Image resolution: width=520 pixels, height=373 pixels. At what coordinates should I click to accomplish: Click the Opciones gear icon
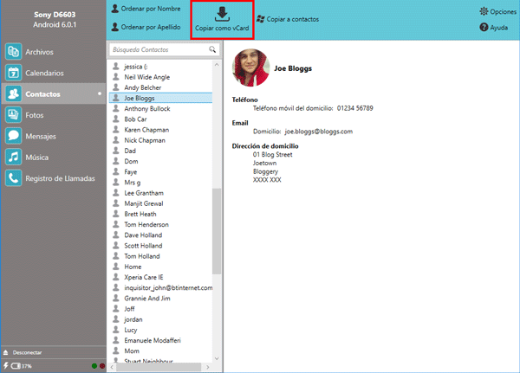pos(484,11)
